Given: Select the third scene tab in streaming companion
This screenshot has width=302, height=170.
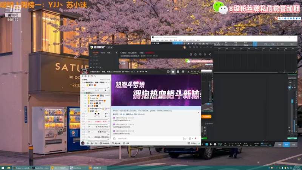Looking at the screenshot, I should coord(109,53).
